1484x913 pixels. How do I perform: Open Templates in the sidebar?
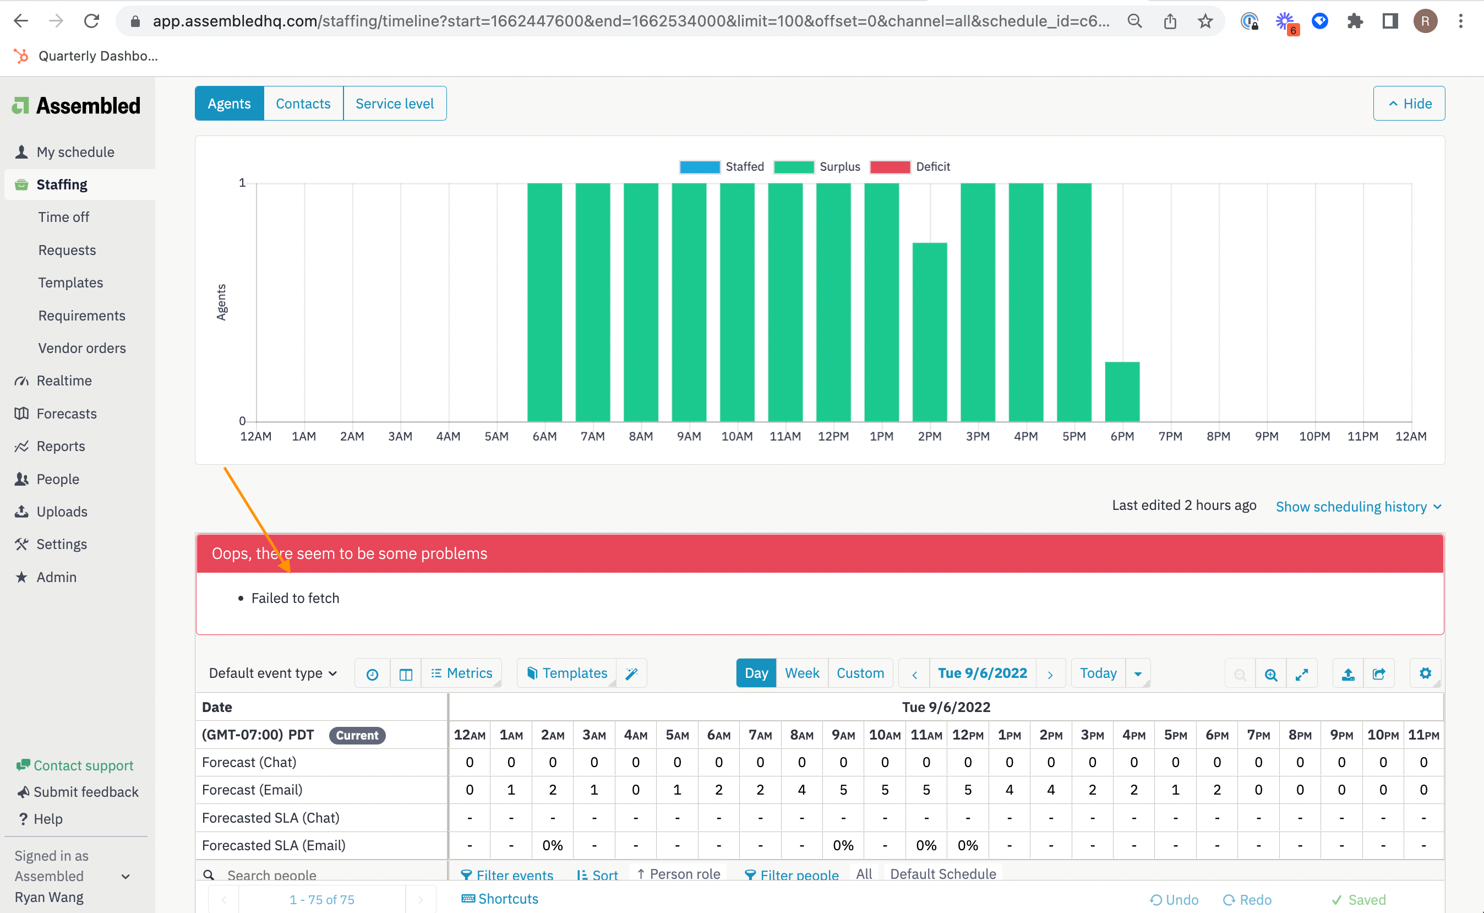[70, 282]
